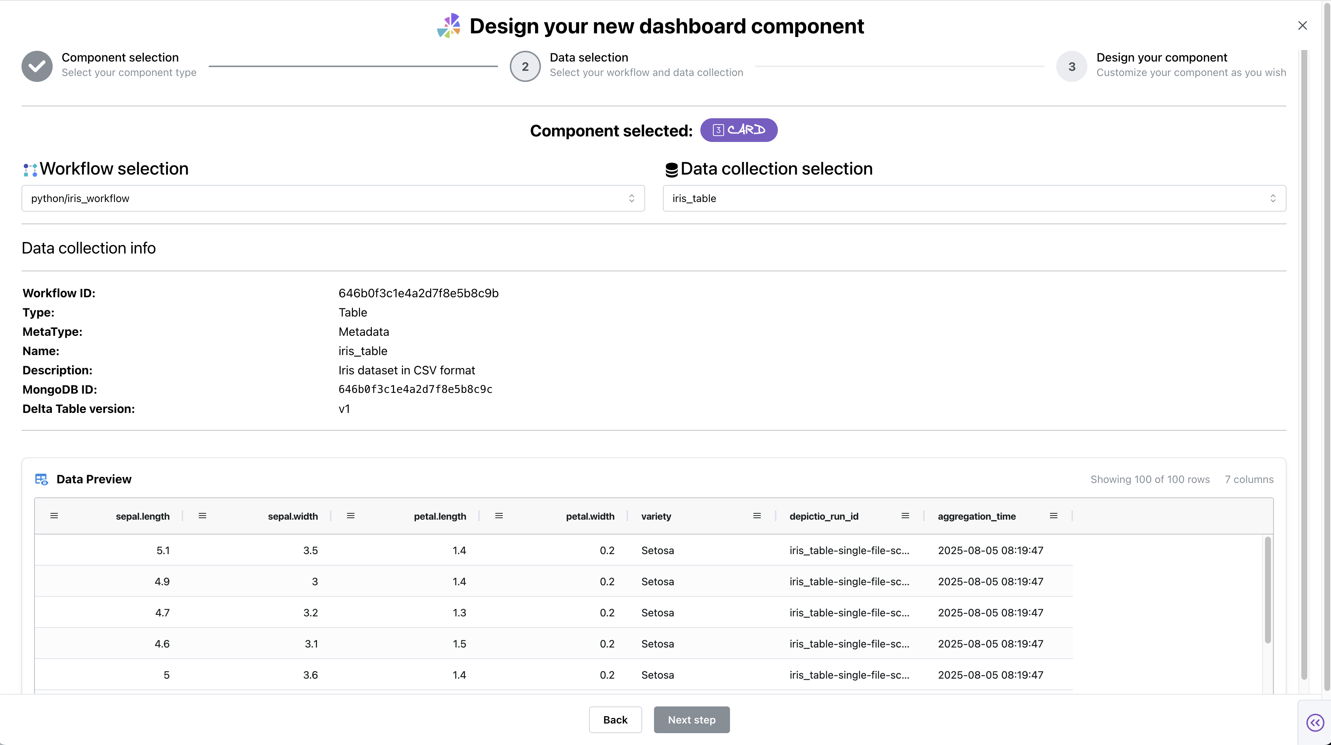Go to Component selection completed step
Image resolution: width=1331 pixels, height=745 pixels.
tap(37, 66)
